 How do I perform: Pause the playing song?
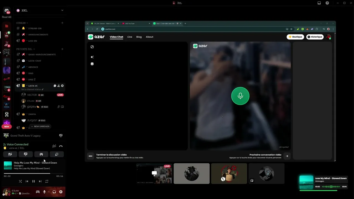click(33, 181)
